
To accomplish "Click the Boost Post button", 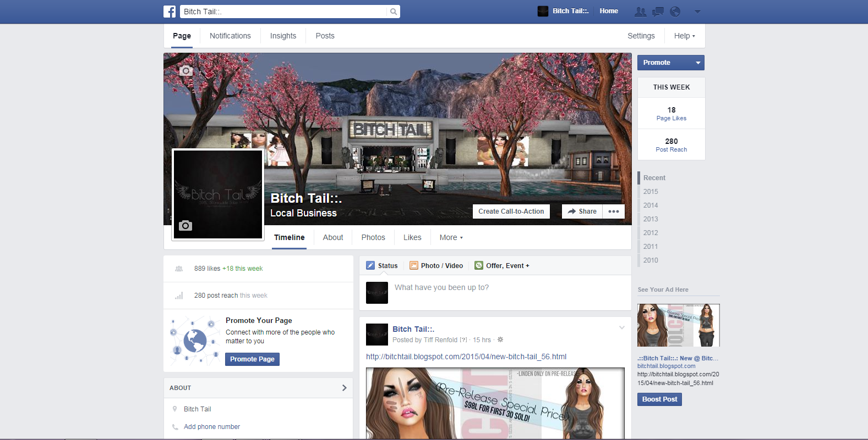I will tap(659, 399).
